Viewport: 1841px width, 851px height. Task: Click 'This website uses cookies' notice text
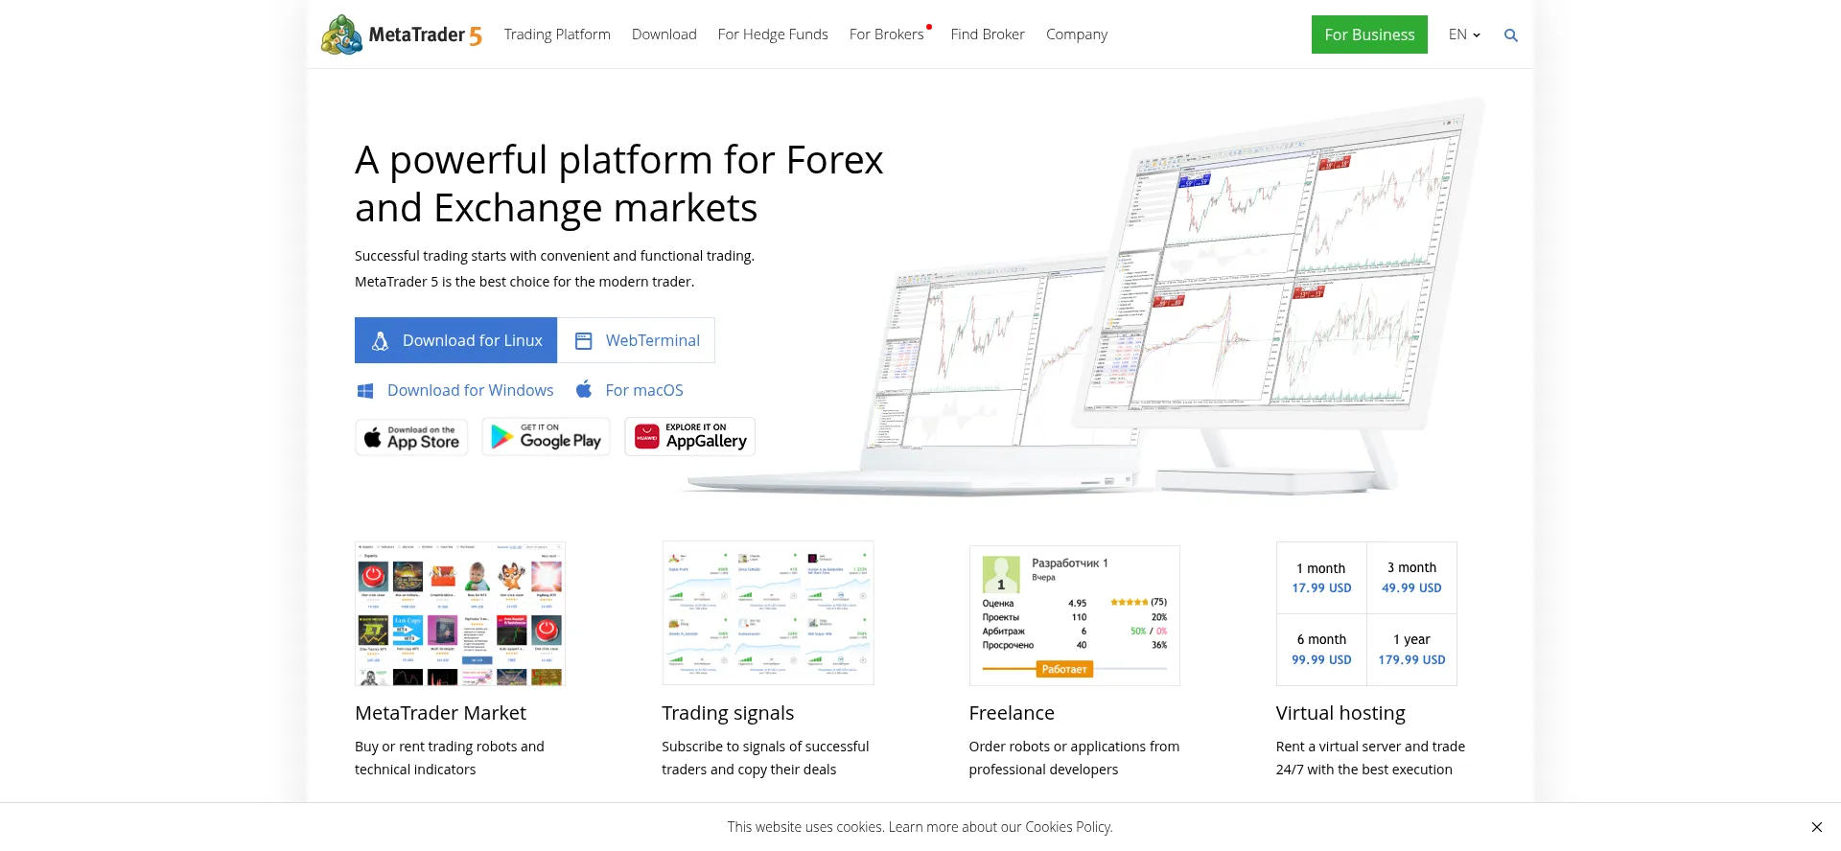tap(920, 827)
